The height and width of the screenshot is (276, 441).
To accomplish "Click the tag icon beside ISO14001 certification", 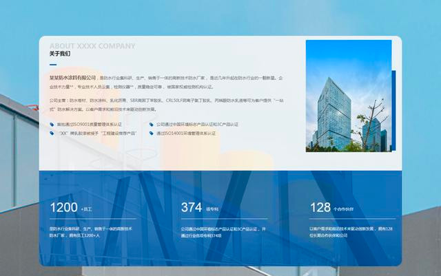I will (x=152, y=134).
